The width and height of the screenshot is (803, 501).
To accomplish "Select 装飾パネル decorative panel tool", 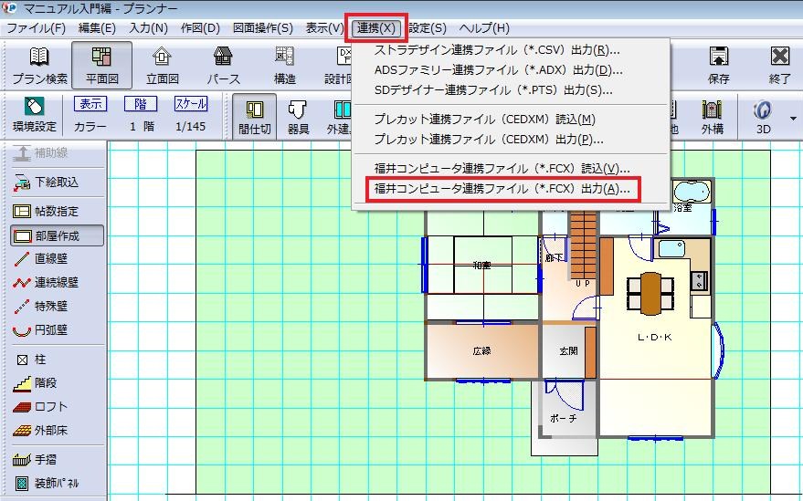I will 48,483.
